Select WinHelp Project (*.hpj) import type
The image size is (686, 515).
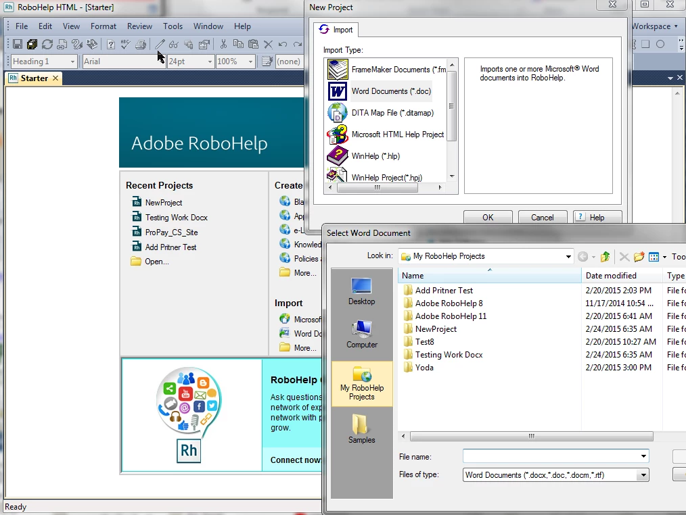(375, 176)
